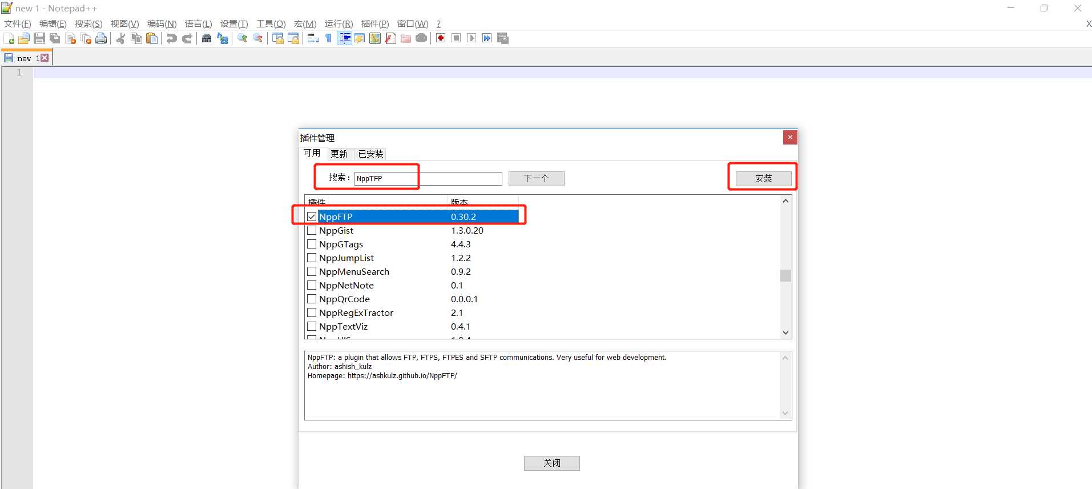The width and height of the screenshot is (1092, 489).
Task: Click the new 1 document tab
Action: [27, 58]
